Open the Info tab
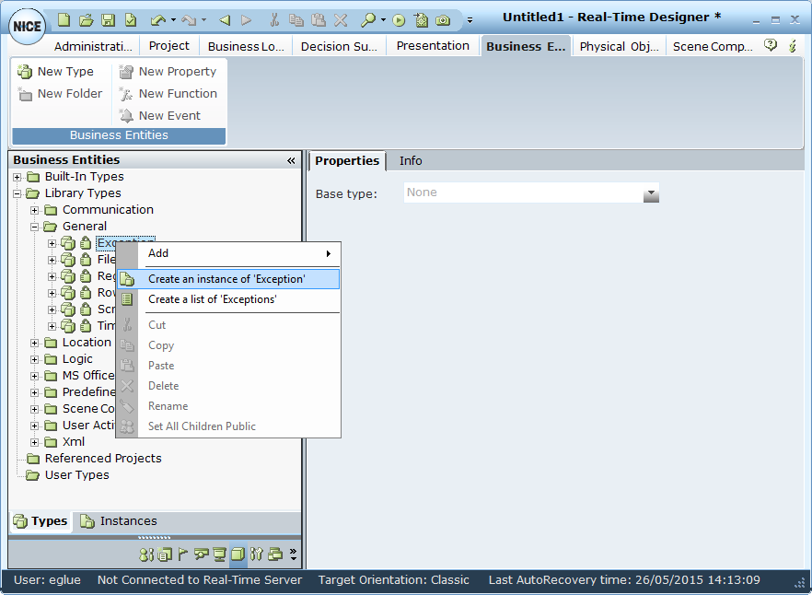The height and width of the screenshot is (595, 812). click(411, 161)
